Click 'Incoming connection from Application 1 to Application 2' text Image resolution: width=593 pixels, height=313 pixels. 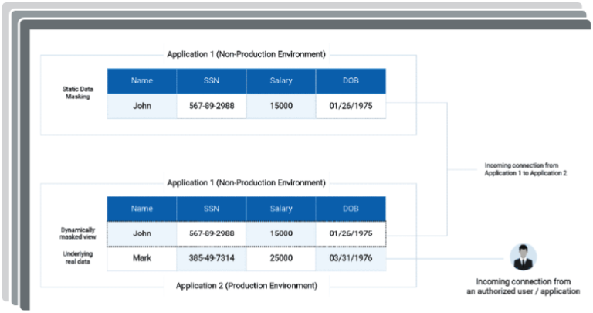[525, 169]
